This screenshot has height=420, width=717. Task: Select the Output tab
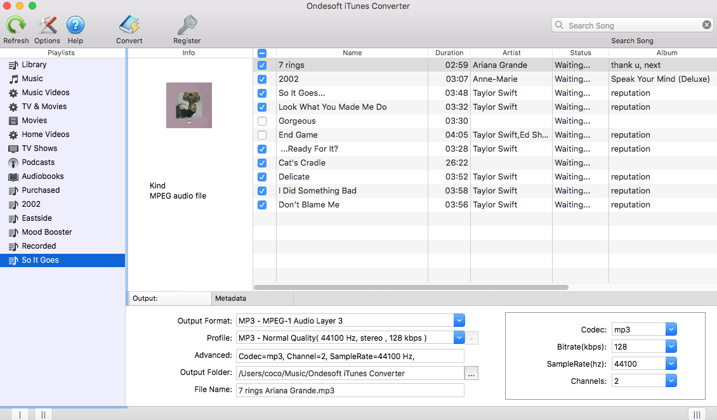click(x=169, y=298)
